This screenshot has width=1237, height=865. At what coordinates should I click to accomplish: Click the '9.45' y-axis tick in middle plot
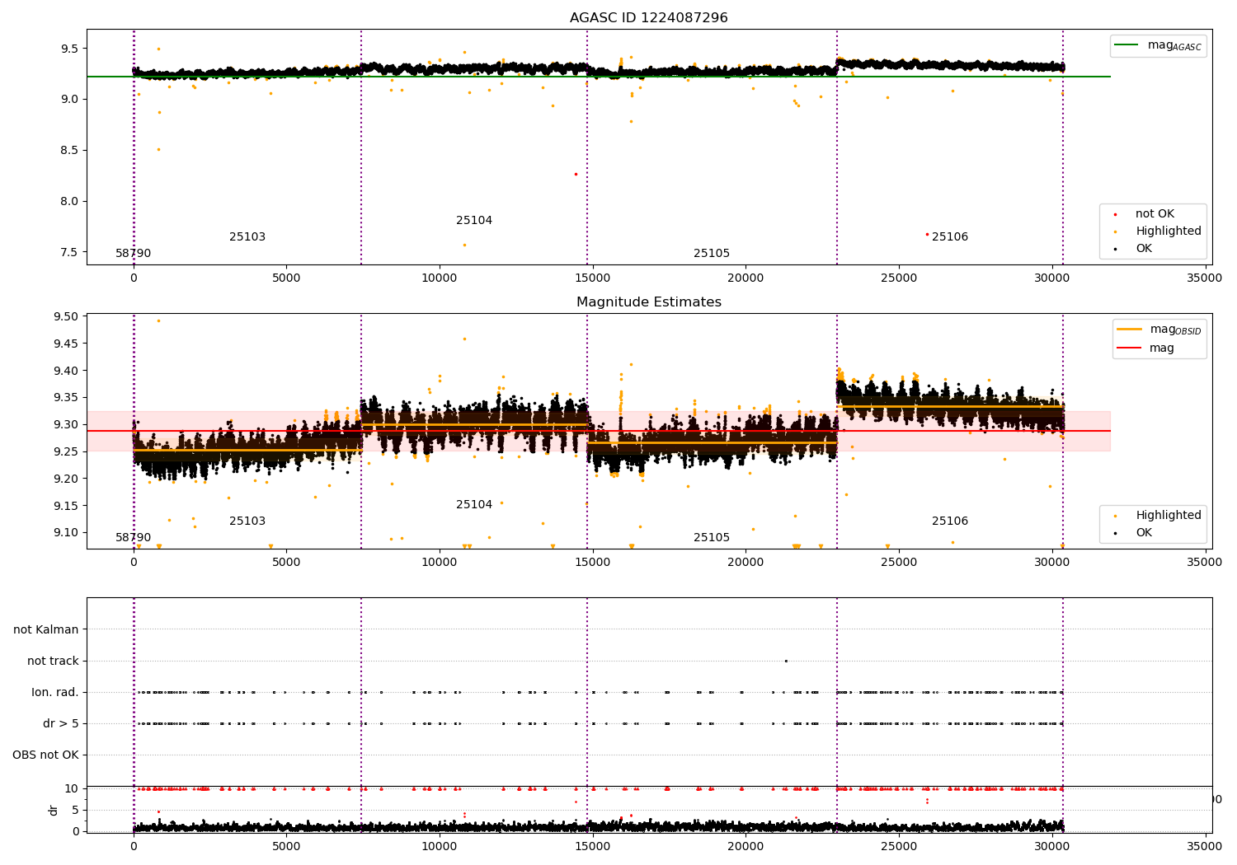point(66,344)
